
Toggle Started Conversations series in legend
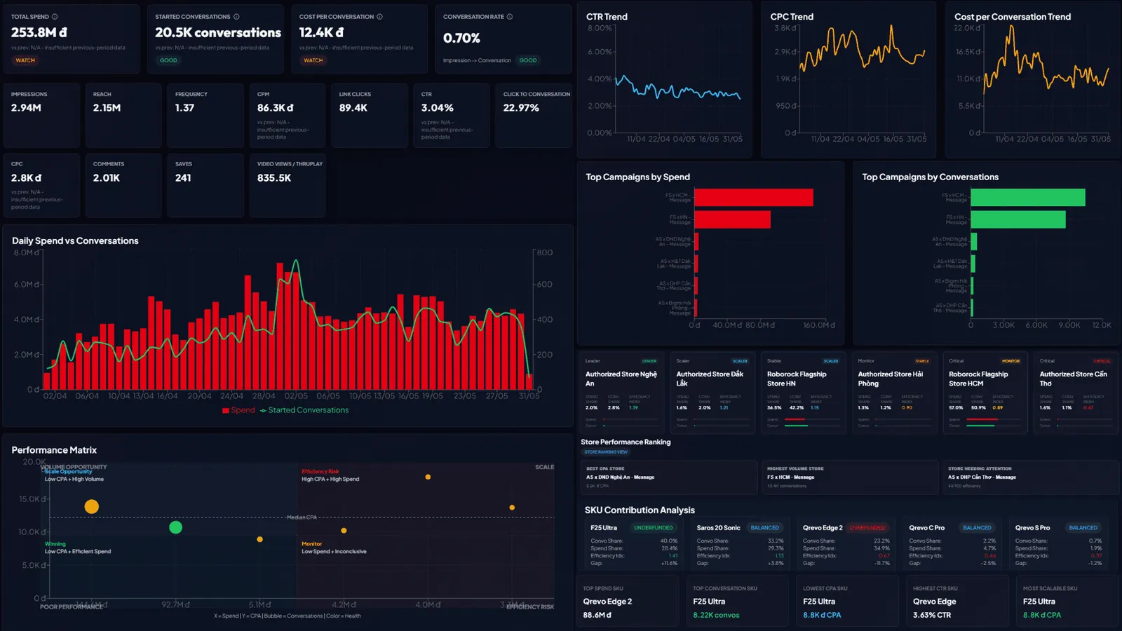click(x=304, y=410)
